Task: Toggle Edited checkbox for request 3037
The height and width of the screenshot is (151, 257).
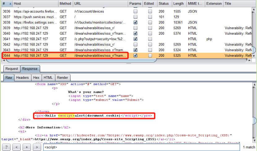Action: [x=150, y=17]
